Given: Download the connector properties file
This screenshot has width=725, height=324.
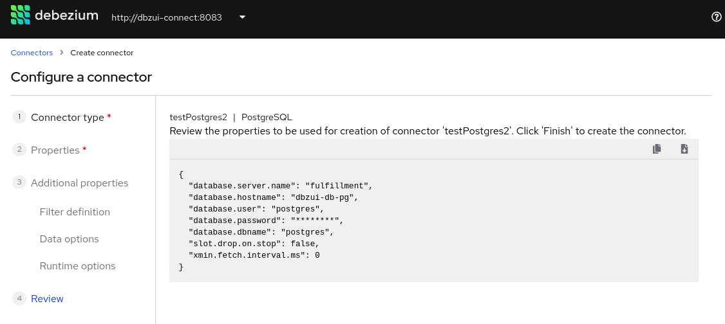Looking at the screenshot, I should pos(684,149).
